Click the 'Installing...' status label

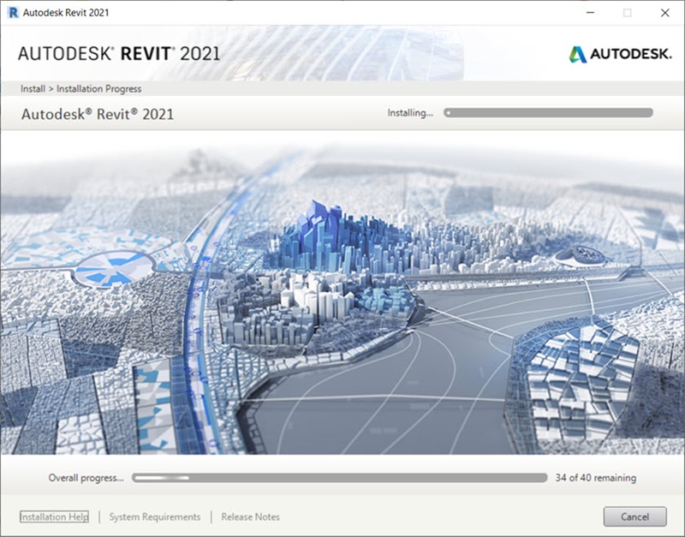[410, 112]
